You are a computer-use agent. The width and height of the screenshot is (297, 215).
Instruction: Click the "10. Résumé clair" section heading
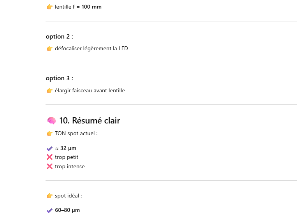(90, 121)
